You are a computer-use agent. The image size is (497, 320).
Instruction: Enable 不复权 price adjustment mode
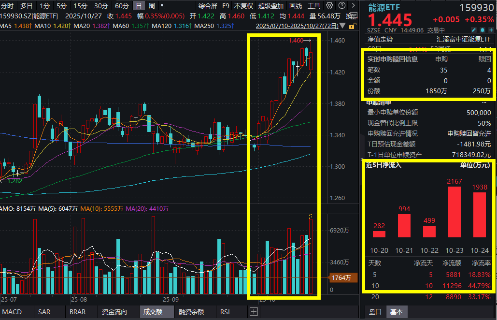point(243,5)
